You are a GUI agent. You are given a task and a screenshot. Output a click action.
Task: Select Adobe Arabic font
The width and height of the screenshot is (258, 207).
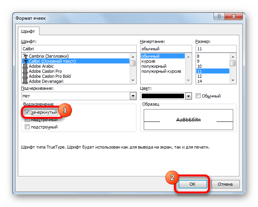click(76, 66)
